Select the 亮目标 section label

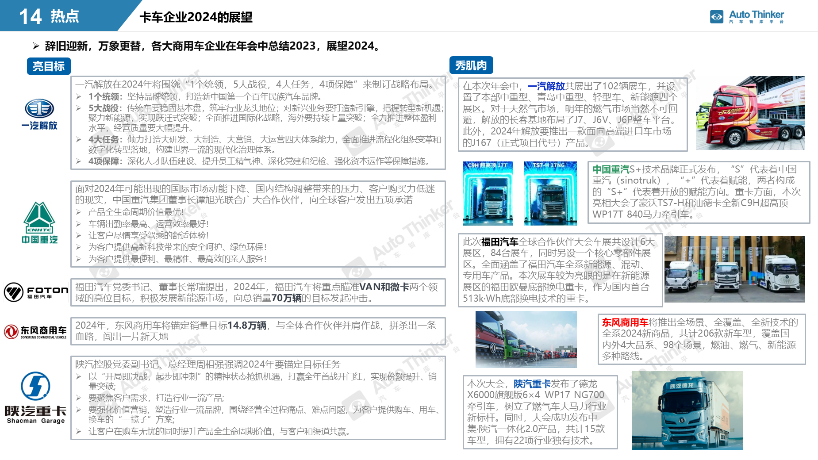[49, 66]
